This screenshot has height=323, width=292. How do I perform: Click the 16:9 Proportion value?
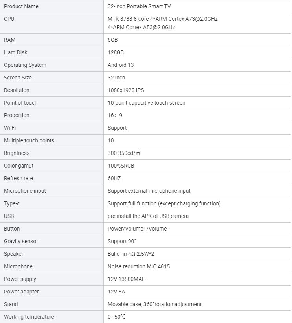[x=115, y=115]
